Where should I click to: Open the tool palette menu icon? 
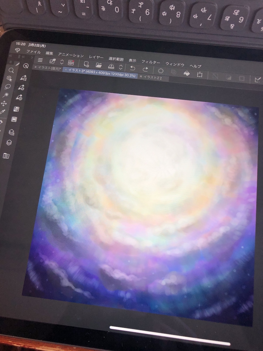[11, 62]
